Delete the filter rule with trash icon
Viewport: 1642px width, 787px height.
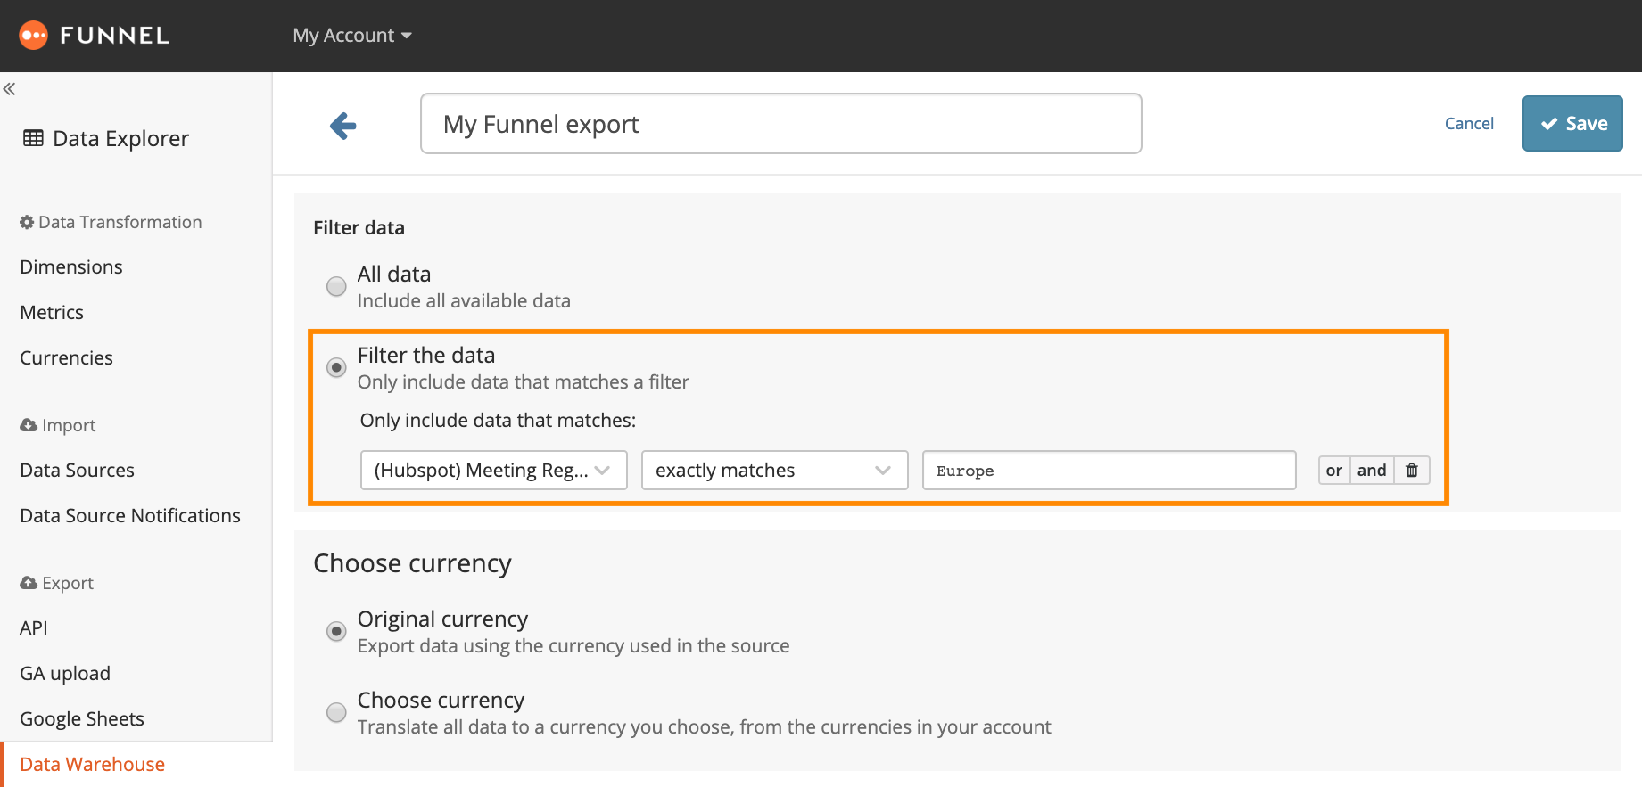click(1412, 471)
